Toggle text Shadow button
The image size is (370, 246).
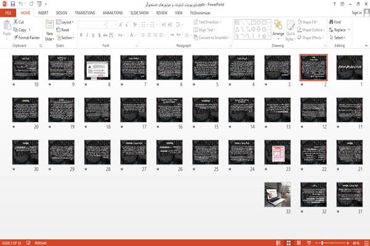[99, 35]
